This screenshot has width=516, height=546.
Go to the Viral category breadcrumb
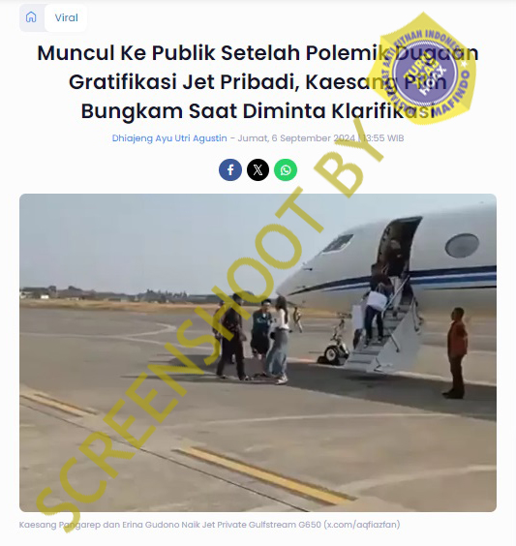click(x=66, y=17)
